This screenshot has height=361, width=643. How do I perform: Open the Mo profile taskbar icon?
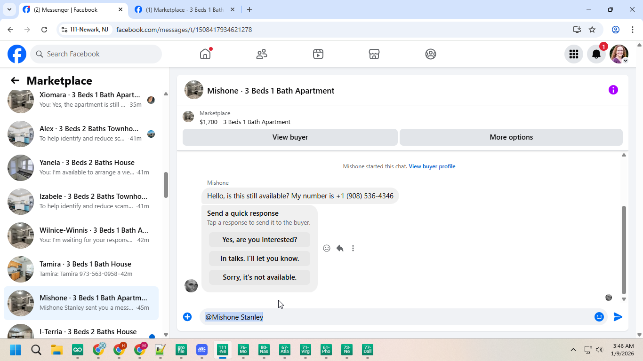pos(243,350)
